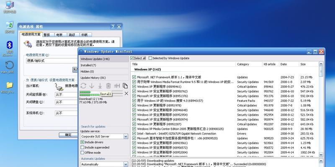Uncheck Include drivers

click(82, 142)
